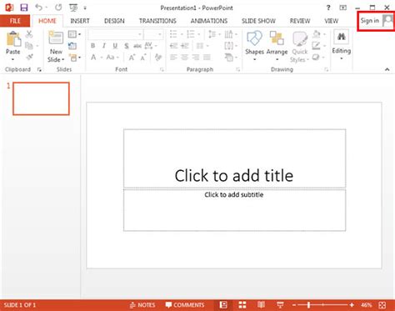
Task: Collapse the ribbon with the chevron
Action: (x=387, y=69)
